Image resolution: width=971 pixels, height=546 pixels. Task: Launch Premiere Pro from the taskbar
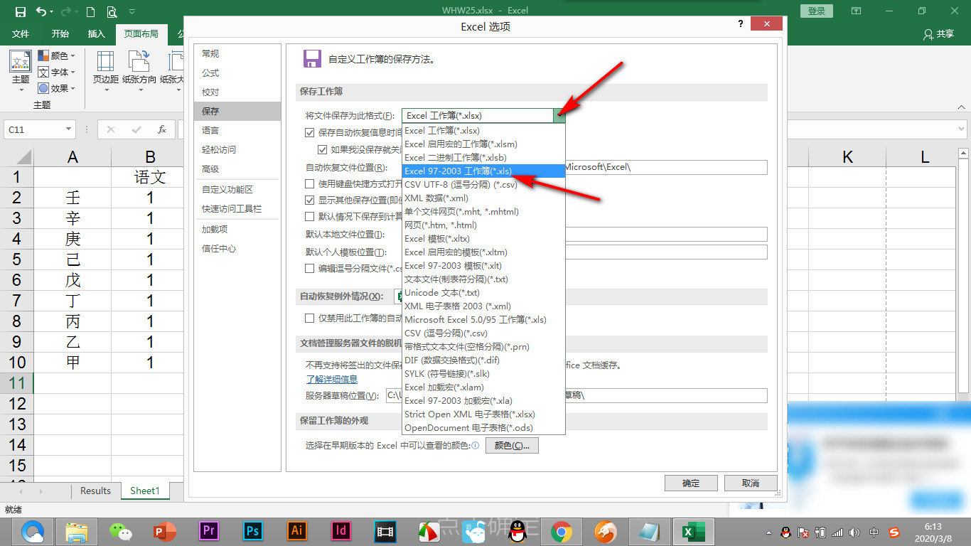[x=208, y=531]
